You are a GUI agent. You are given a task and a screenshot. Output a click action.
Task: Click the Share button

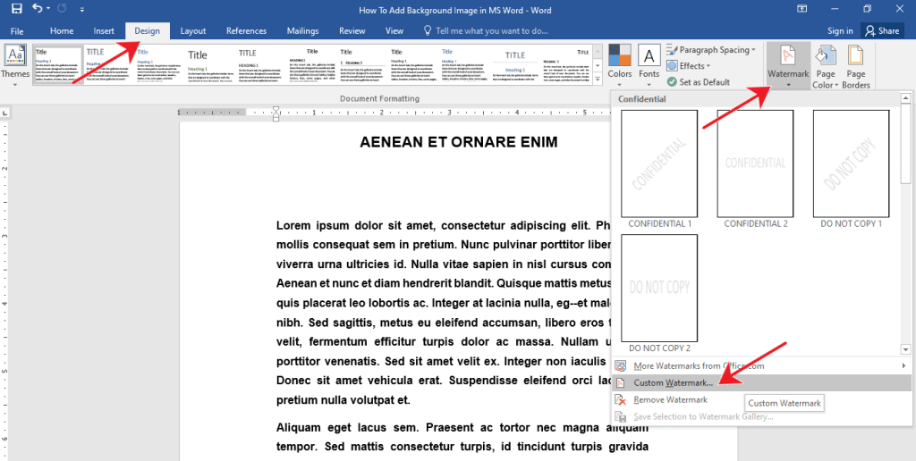[x=882, y=31]
